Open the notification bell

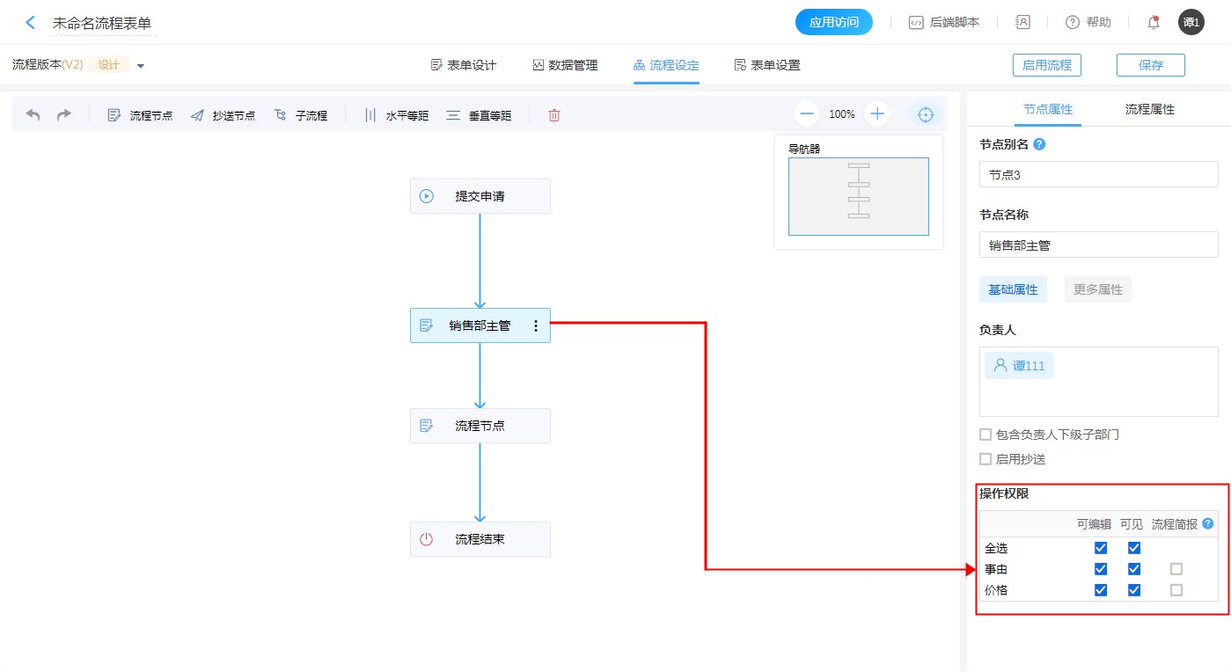[x=1154, y=23]
